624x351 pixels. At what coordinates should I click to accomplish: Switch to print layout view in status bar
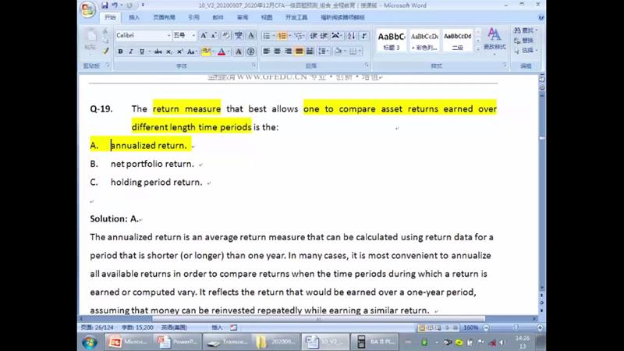pos(421,328)
